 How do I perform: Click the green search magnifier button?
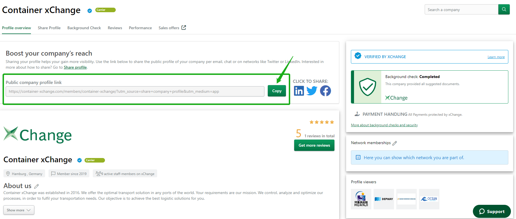[x=504, y=9]
